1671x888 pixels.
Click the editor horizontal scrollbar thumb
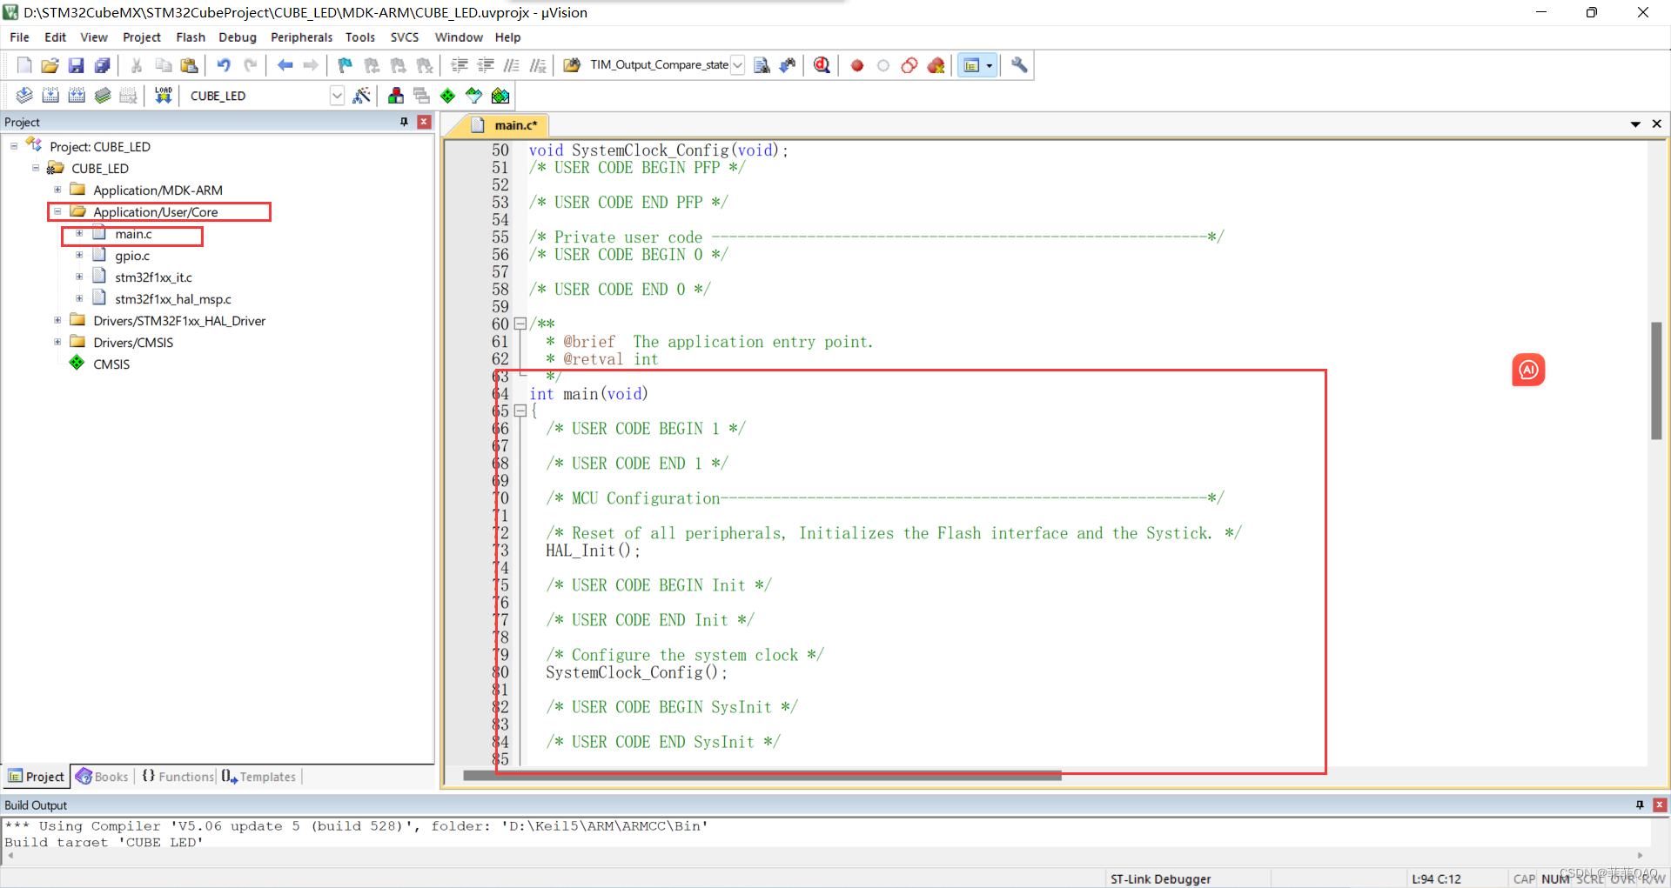pos(762,775)
